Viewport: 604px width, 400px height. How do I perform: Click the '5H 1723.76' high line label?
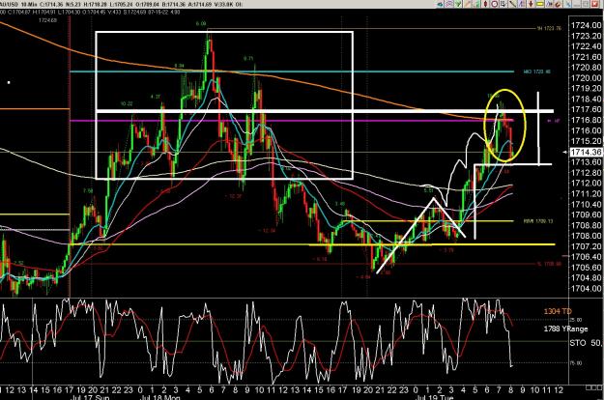point(549,28)
